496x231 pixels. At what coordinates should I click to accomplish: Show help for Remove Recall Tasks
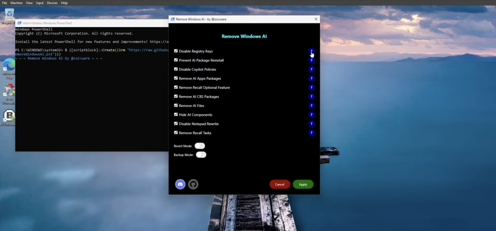[311, 133]
